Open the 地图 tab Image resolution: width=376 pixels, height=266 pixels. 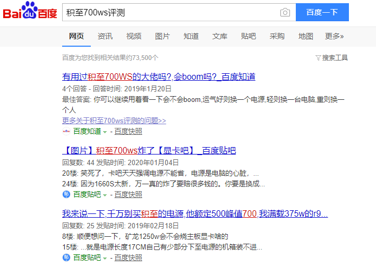point(305,36)
